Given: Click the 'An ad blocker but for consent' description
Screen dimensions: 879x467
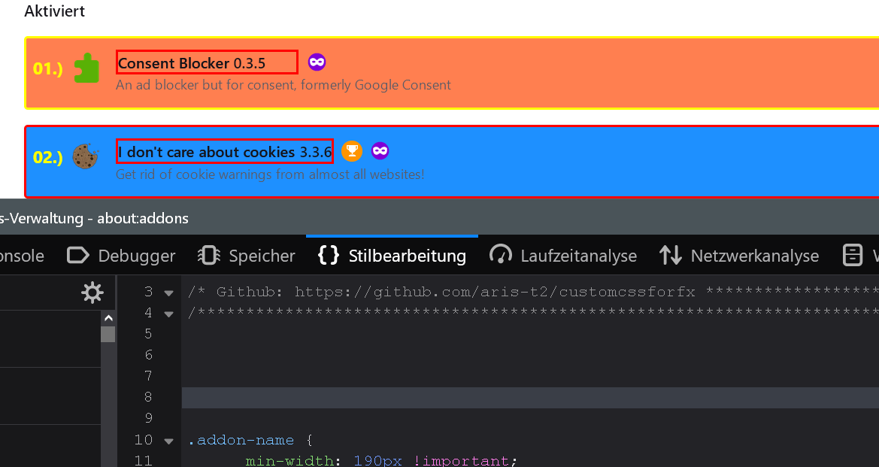Looking at the screenshot, I should click(x=283, y=85).
